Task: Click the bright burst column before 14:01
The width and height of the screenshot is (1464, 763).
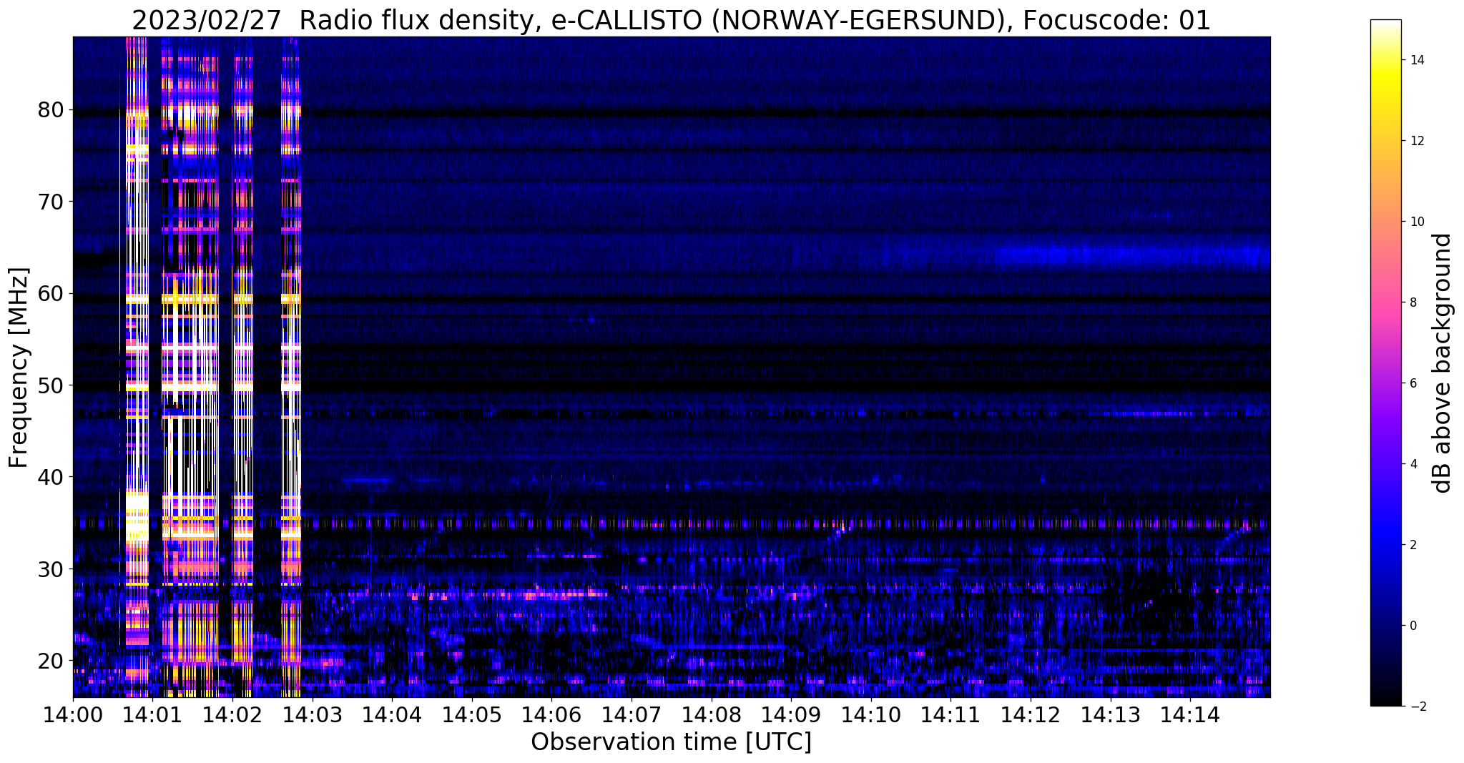Action: [137, 367]
